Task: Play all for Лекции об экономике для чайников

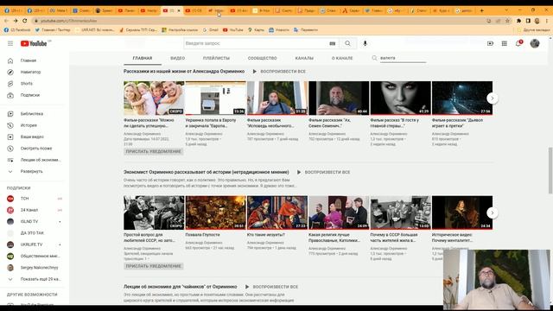Action: coord(271,287)
